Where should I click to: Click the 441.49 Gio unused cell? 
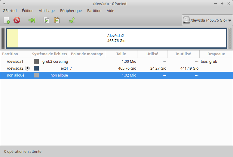pos(189,68)
